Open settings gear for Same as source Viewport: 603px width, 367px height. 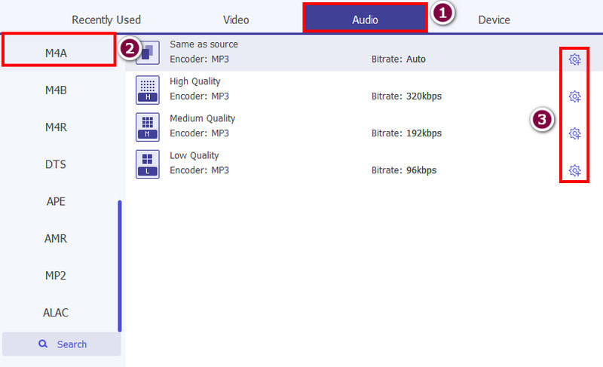(574, 60)
